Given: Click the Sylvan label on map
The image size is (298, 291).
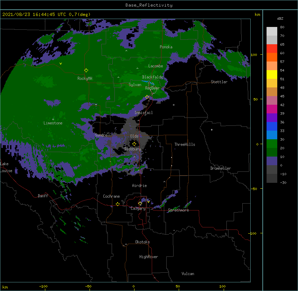Looking at the screenshot, I should pyautogui.click(x=135, y=85).
